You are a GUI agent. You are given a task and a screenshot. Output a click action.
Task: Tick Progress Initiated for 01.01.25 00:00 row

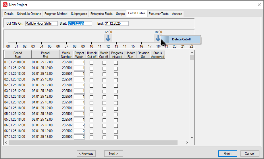[116, 63]
